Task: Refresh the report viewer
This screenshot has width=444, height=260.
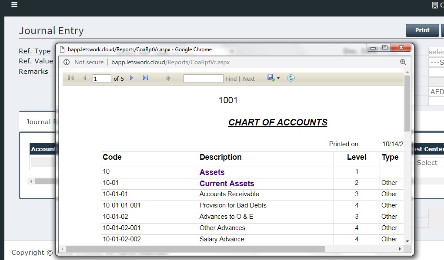Action: click(x=291, y=78)
